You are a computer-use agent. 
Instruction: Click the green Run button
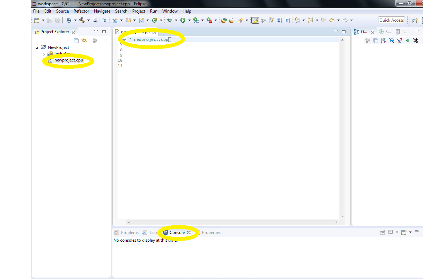183,20
